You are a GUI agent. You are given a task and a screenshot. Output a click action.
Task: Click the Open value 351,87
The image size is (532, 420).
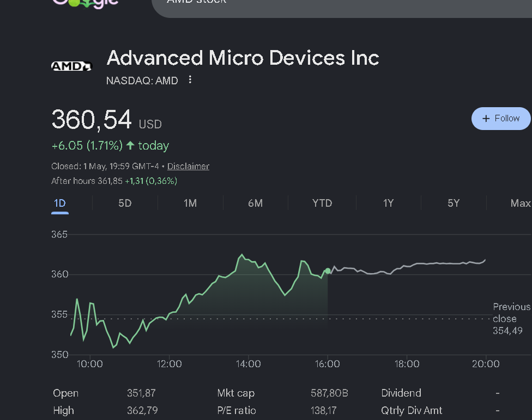(141, 393)
